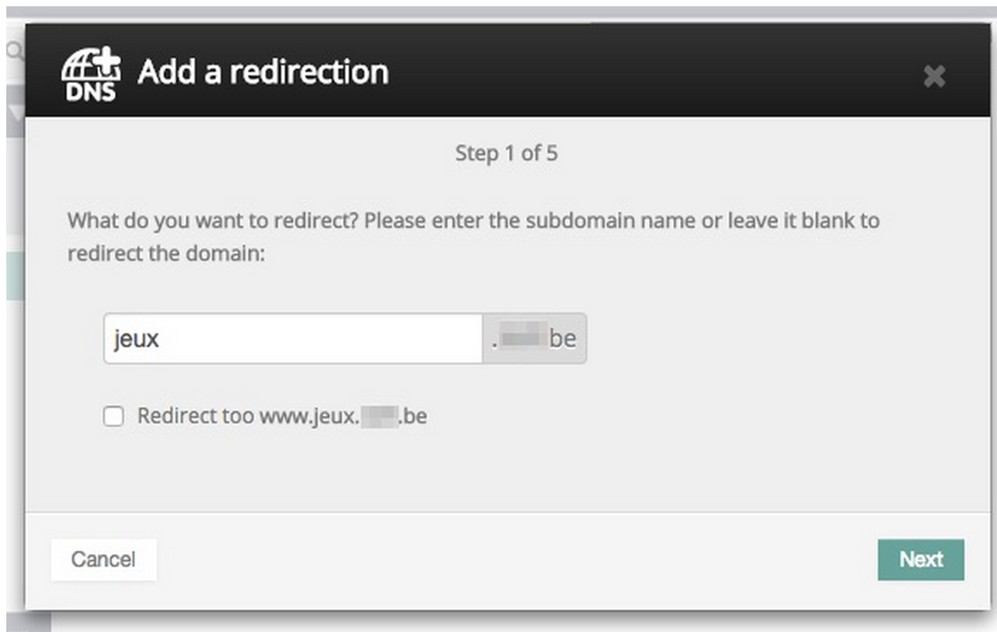Click the white footer area between buttons
Screen dimensions: 997x632
pos(511,560)
